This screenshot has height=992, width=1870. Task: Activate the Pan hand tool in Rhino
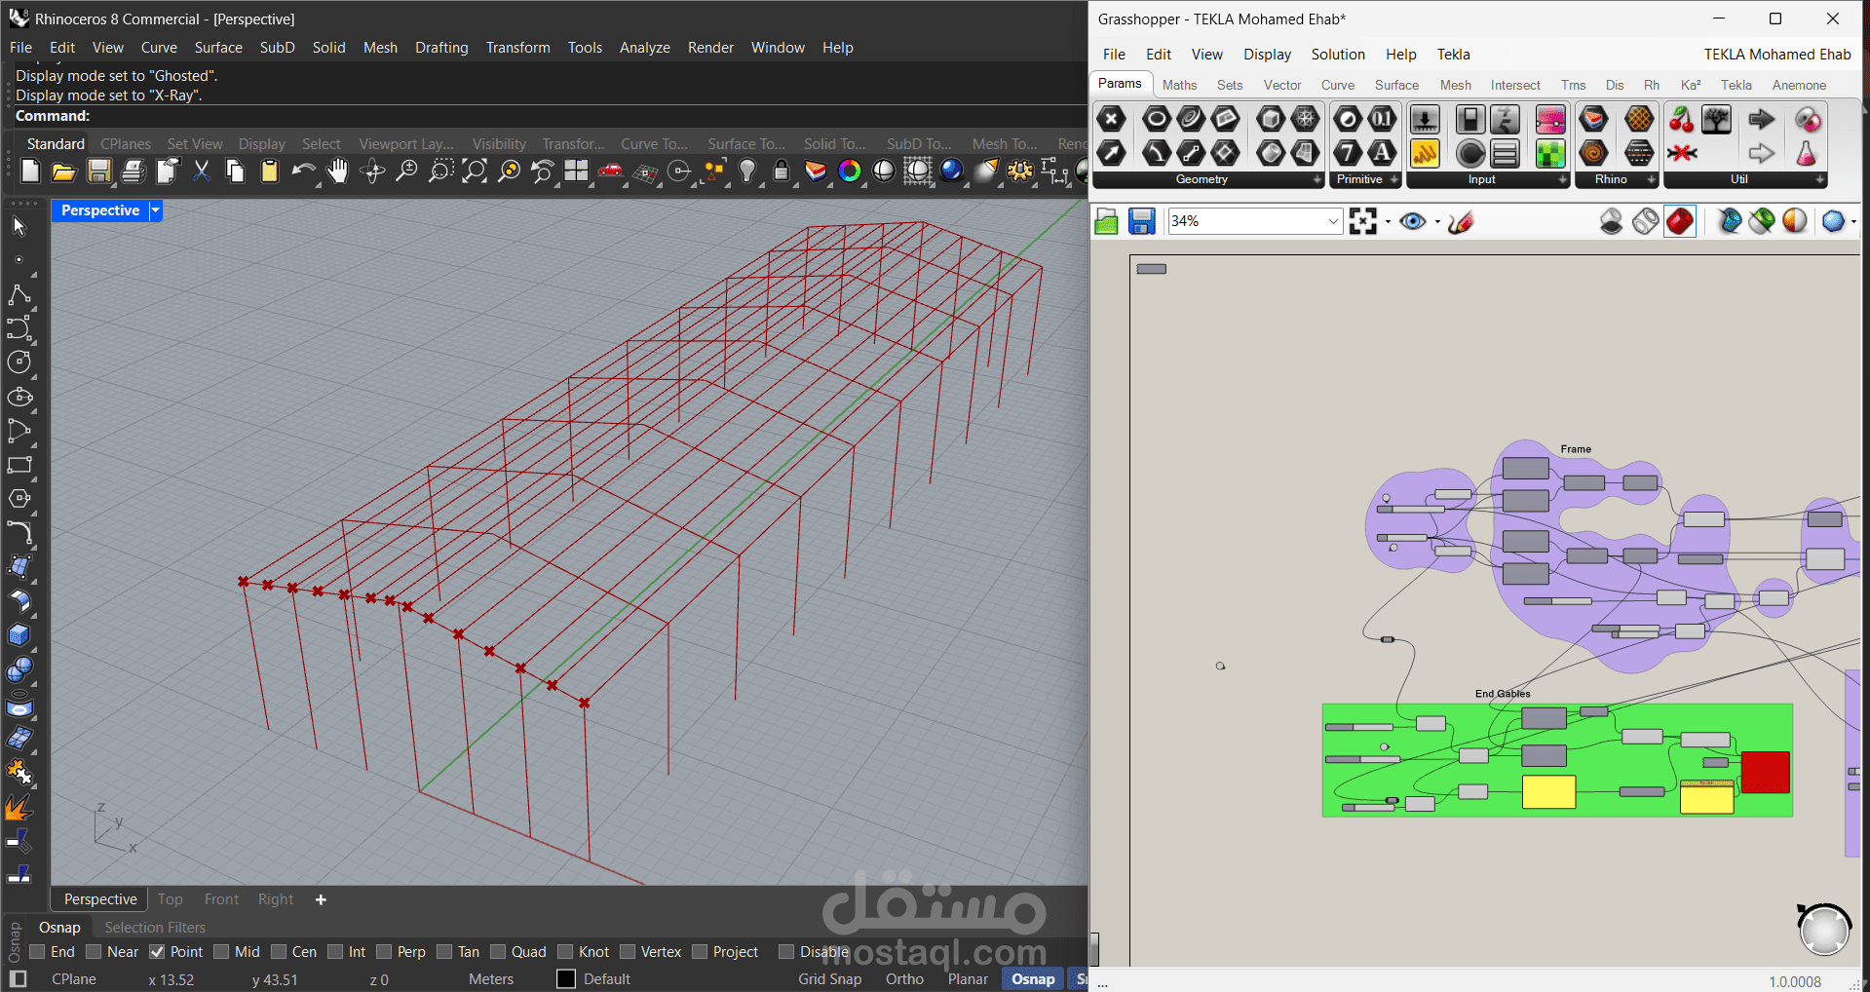(x=337, y=172)
